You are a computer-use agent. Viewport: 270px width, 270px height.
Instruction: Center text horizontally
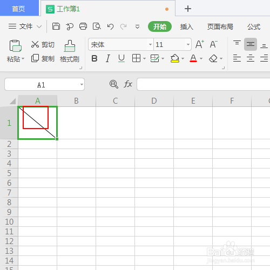click(x=251, y=58)
